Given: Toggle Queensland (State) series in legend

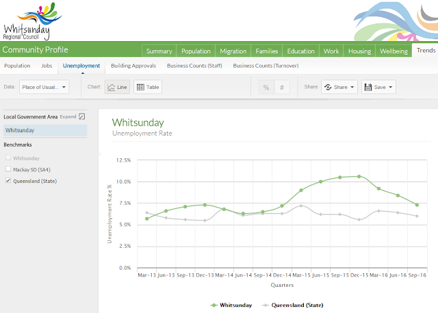Looking at the screenshot, I should pyautogui.click(x=292, y=305).
